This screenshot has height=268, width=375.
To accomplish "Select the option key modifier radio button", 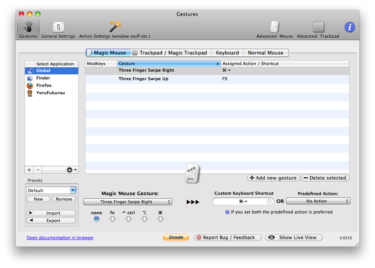I will tap(145, 219).
